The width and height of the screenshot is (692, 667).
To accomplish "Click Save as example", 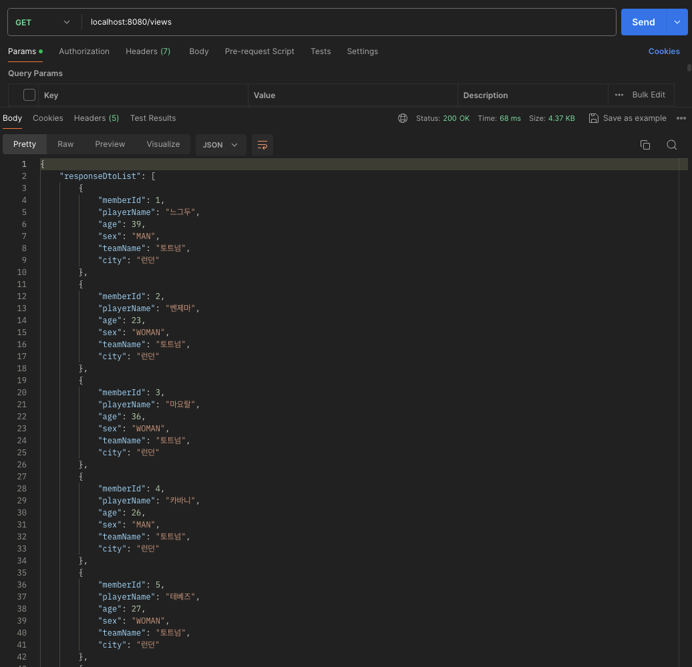I will (628, 118).
